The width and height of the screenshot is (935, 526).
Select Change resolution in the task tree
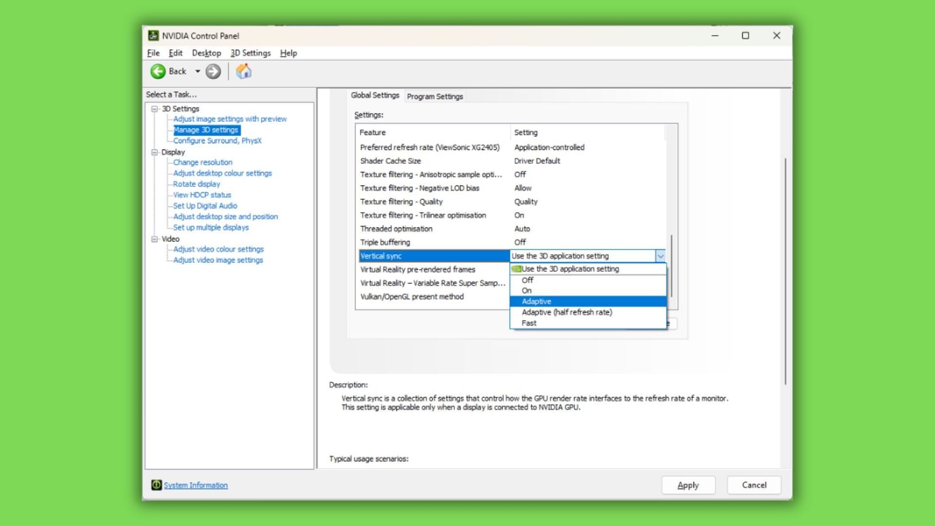pos(202,162)
